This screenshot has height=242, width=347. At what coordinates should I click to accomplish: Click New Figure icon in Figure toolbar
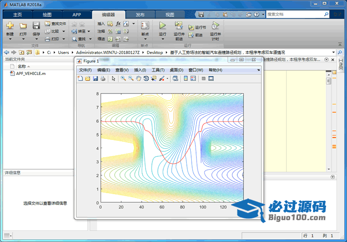coord(81,78)
